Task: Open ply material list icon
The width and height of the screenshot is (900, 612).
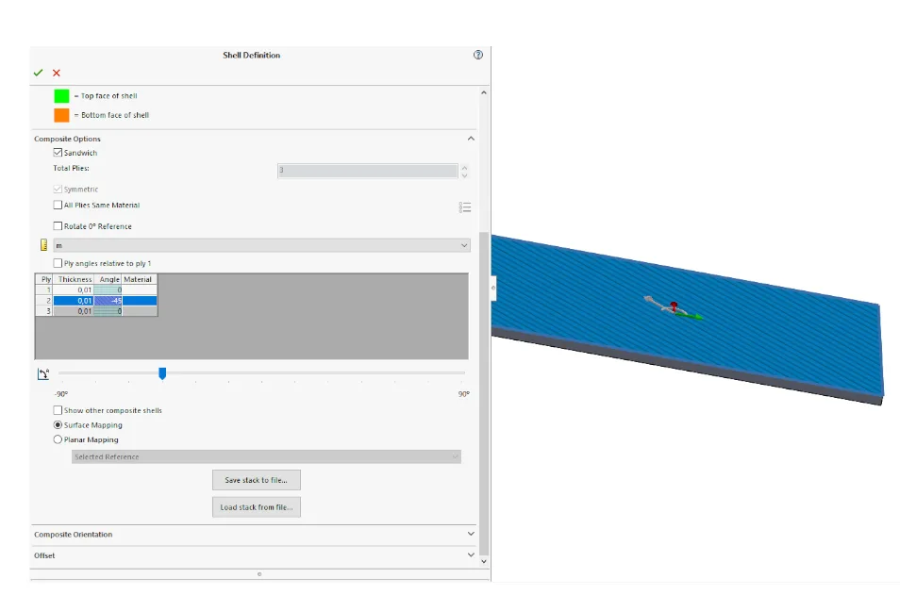Action: tap(465, 207)
